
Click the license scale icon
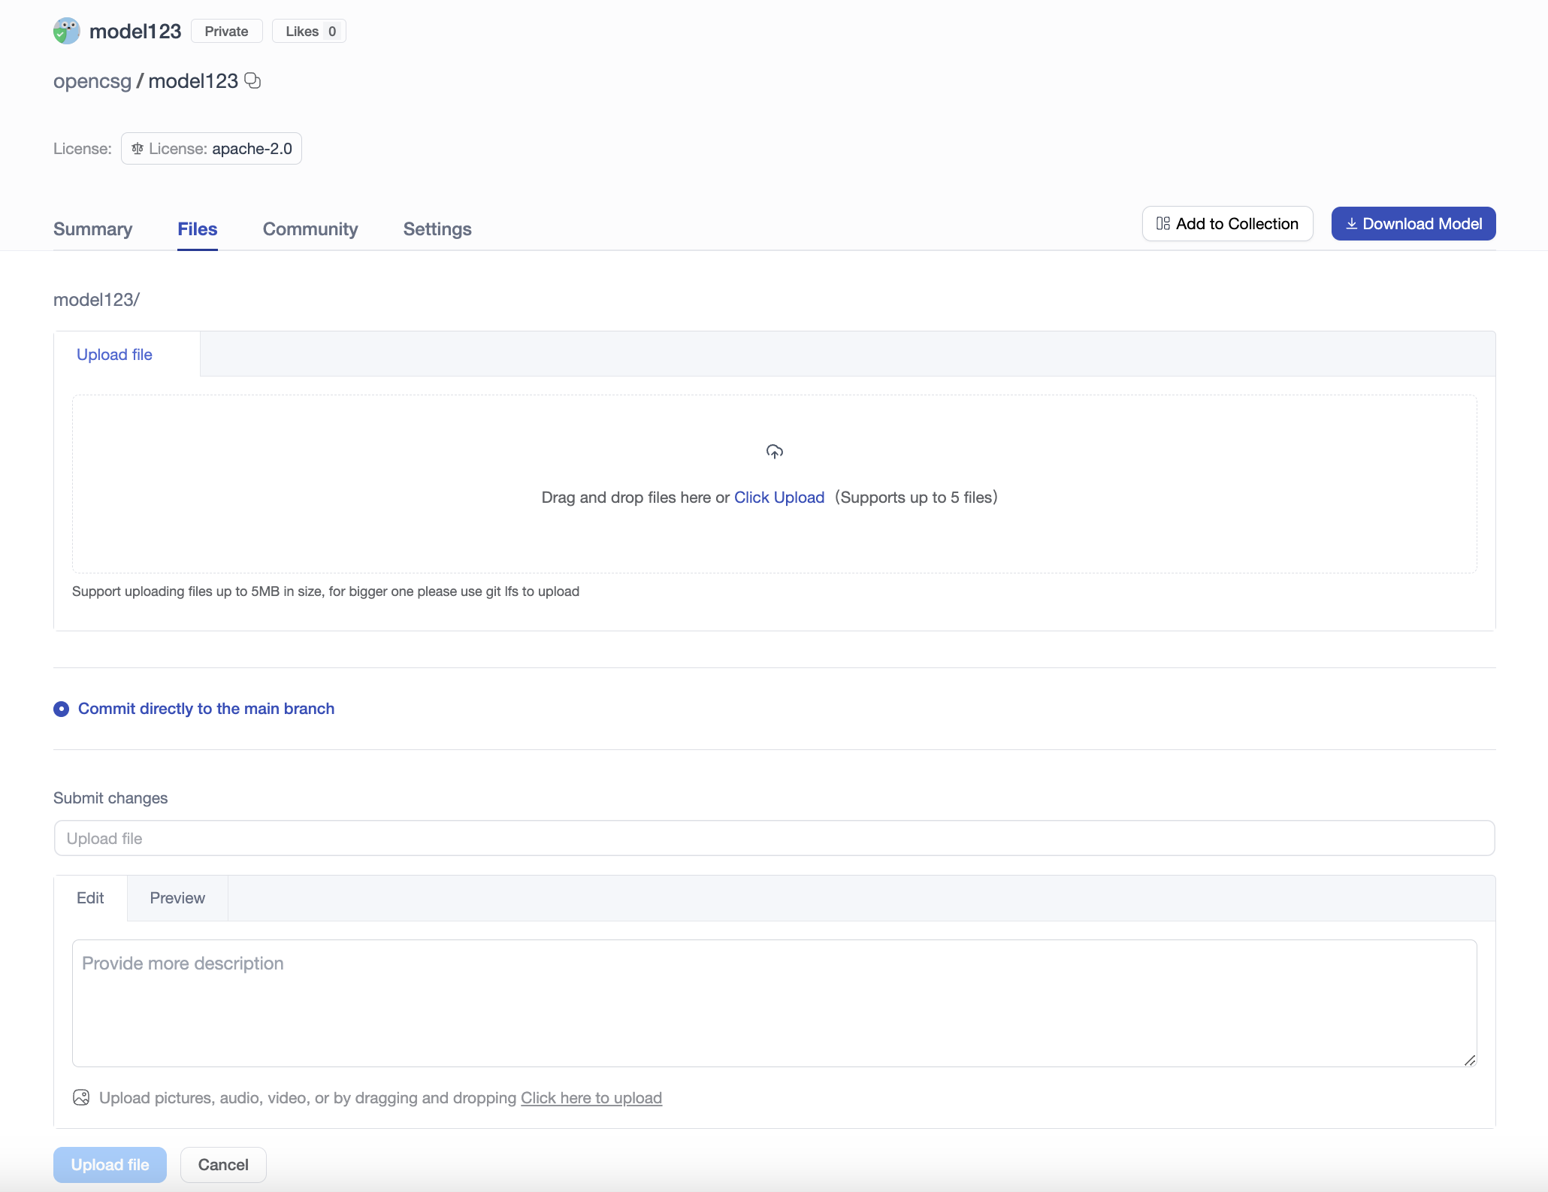click(138, 149)
